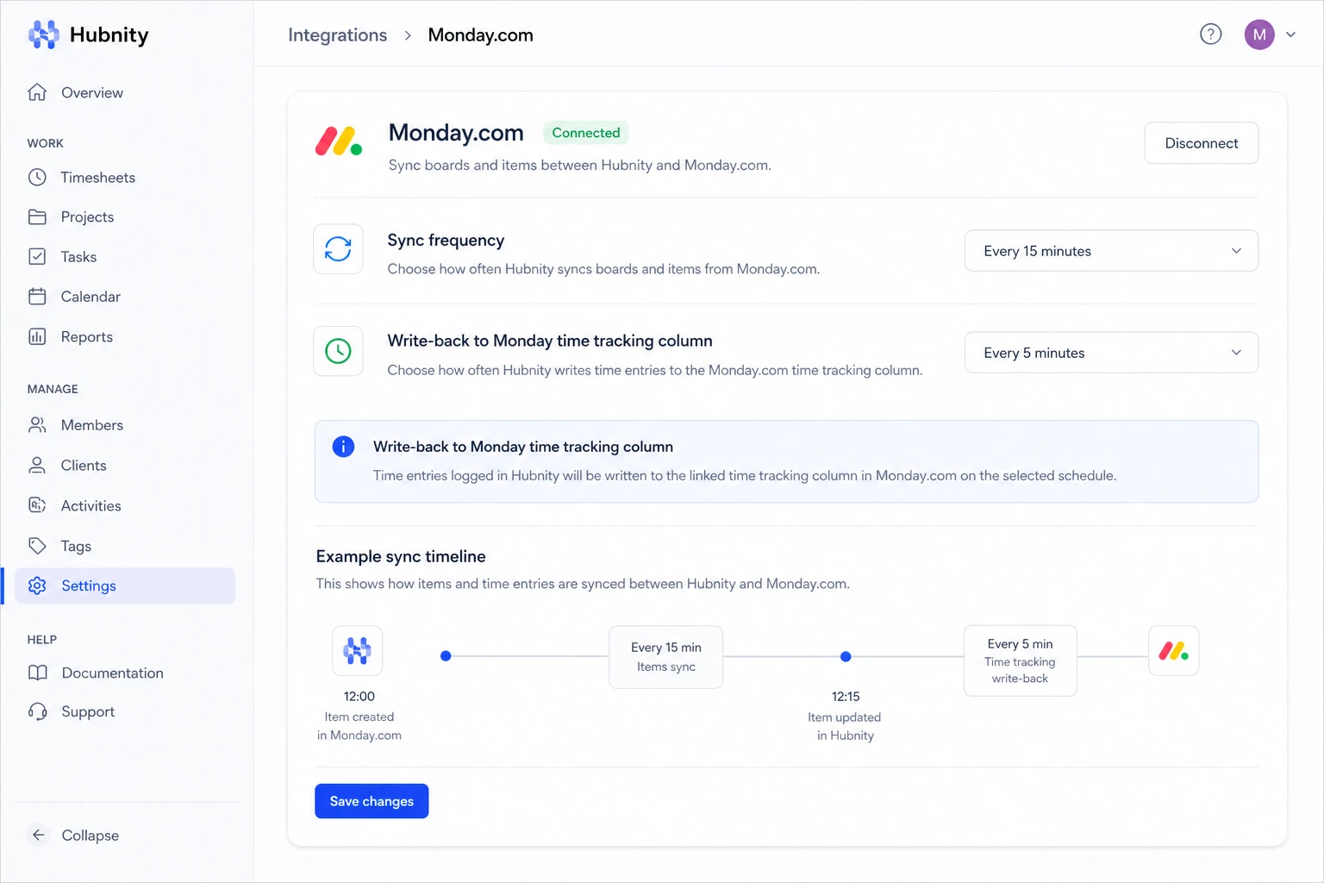This screenshot has height=883, width=1324.
Task: Click the Monday.com breadcrumb text
Action: click(480, 35)
